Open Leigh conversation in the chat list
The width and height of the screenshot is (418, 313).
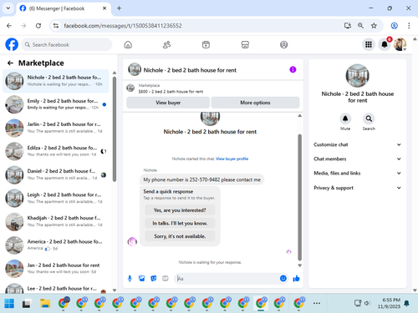pyautogui.click(x=56, y=198)
